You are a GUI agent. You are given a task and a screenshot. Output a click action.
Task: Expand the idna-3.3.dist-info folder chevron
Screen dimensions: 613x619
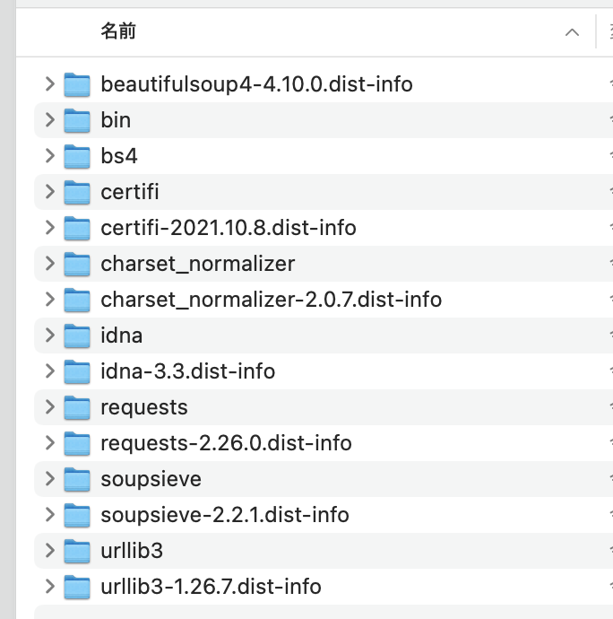[x=49, y=371]
